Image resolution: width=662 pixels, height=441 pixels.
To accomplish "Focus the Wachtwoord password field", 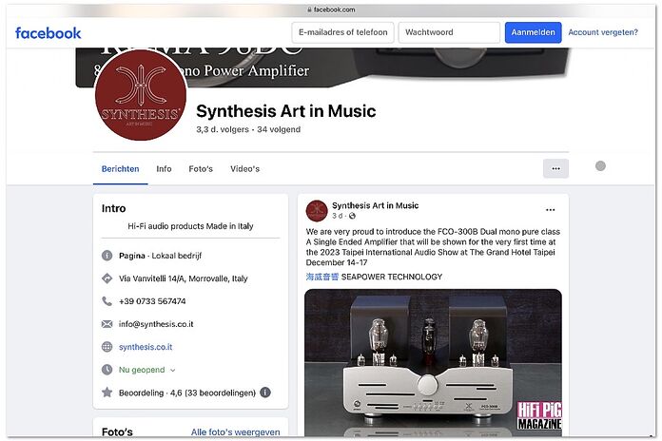I will [449, 32].
